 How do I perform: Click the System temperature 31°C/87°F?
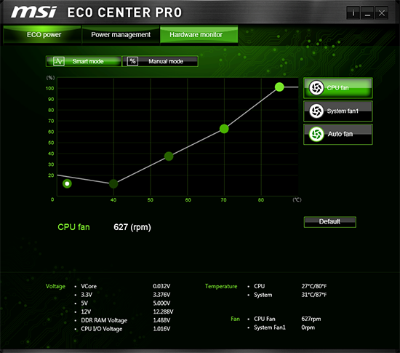[314, 295]
